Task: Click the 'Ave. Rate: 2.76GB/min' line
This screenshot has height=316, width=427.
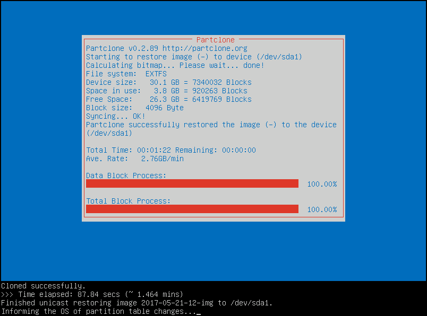Action: (135, 159)
